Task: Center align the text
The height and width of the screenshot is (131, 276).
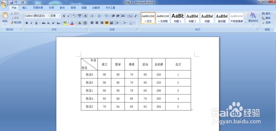Action: (97, 23)
